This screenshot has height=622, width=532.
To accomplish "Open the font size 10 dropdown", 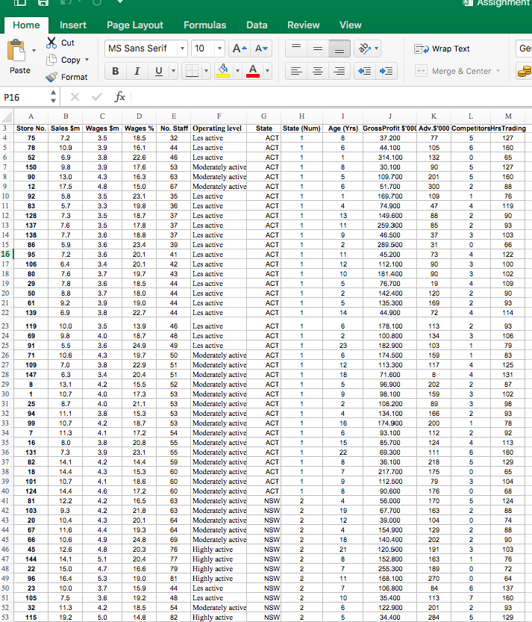I will click(219, 49).
